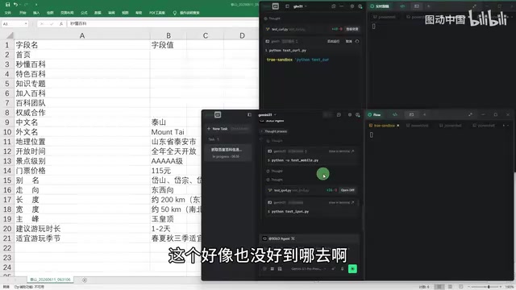Select cell containing 建议游玩时长
This screenshot has width=516, height=290.
[82, 229]
